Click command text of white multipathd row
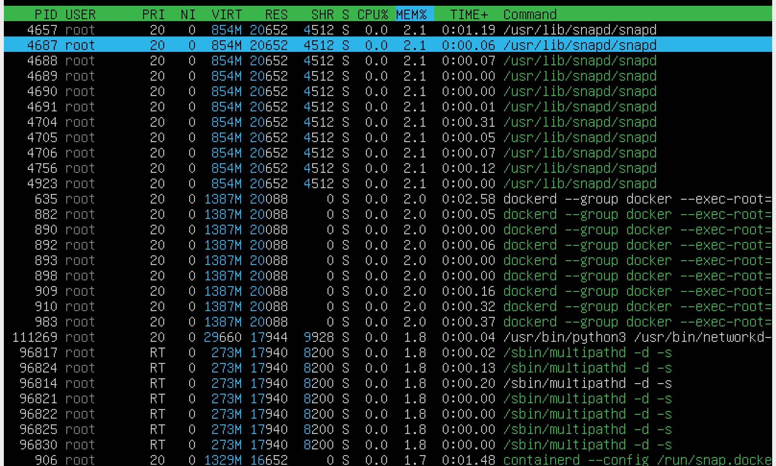Screen dimensions: 776x466 [587, 383]
